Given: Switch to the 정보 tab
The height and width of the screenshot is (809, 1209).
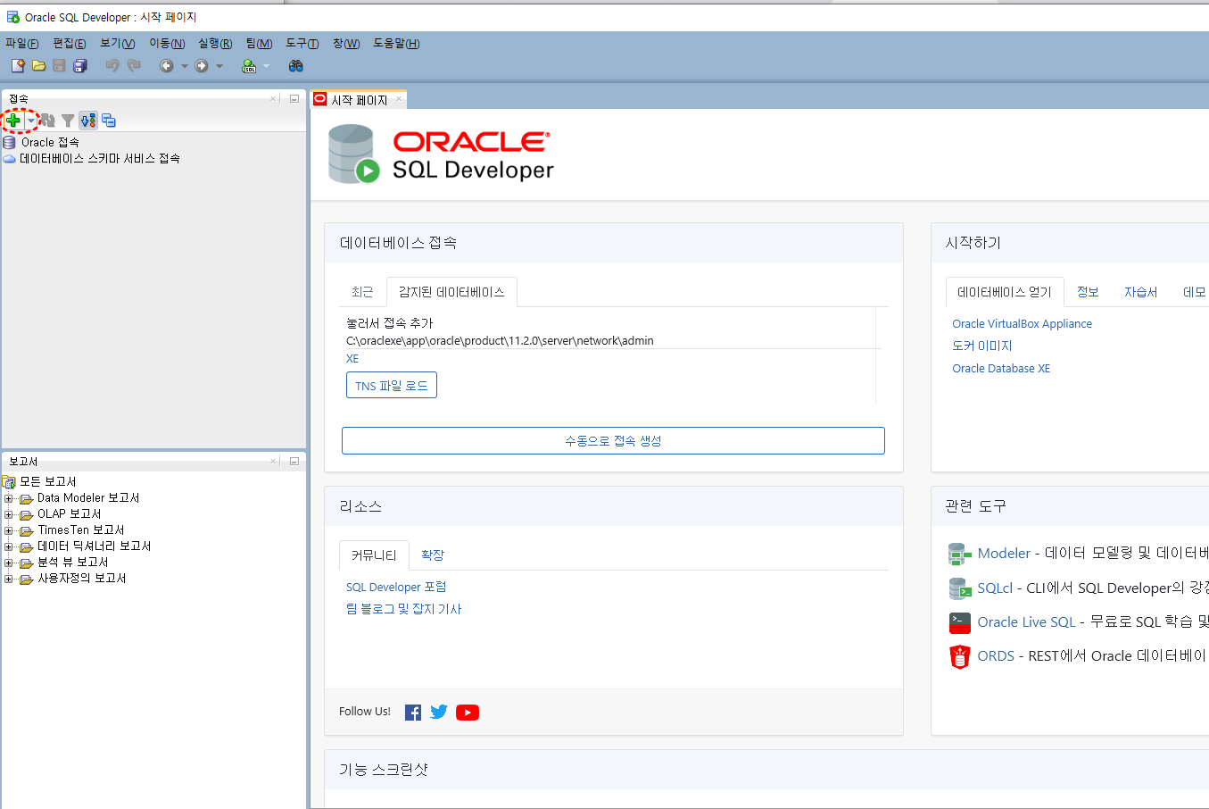Looking at the screenshot, I should pyautogui.click(x=1088, y=292).
